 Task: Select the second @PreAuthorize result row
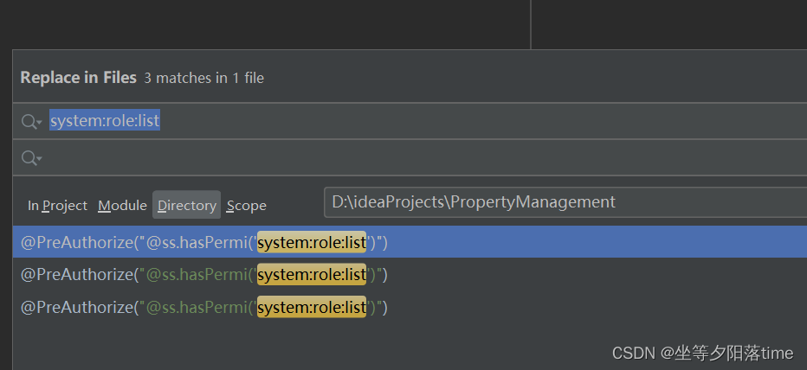tap(410, 274)
